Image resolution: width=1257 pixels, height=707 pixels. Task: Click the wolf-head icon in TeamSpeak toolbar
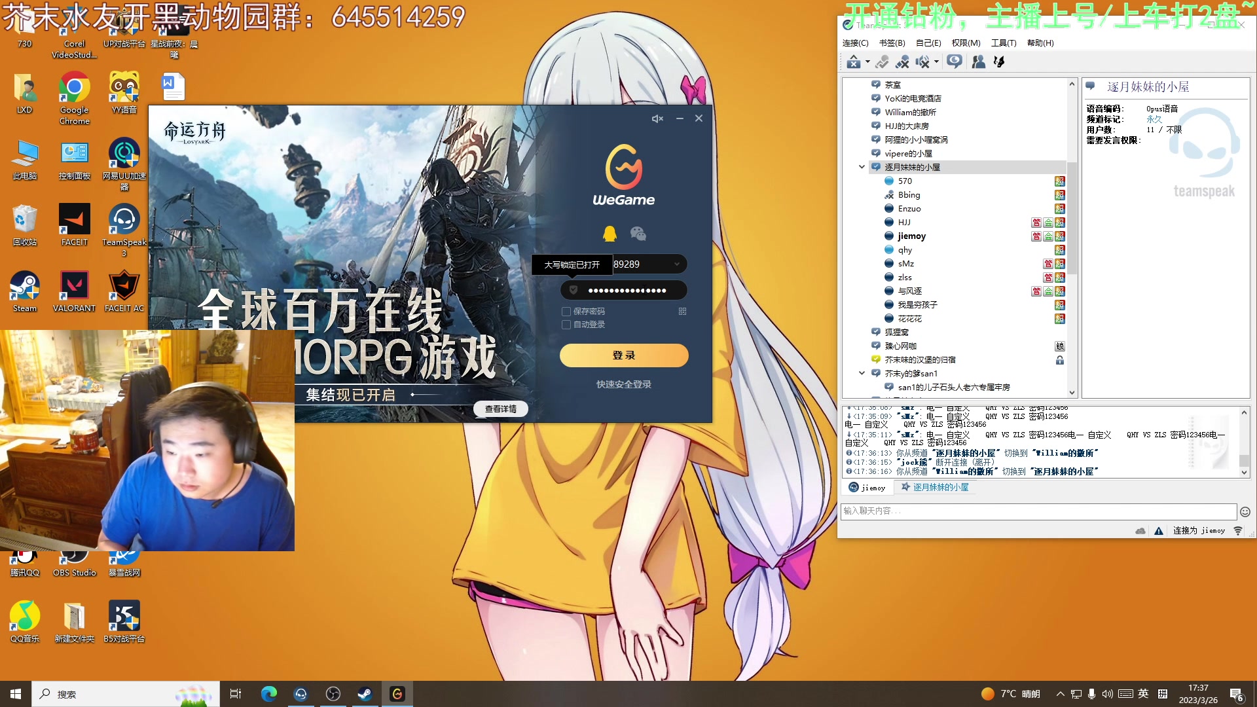(x=999, y=62)
